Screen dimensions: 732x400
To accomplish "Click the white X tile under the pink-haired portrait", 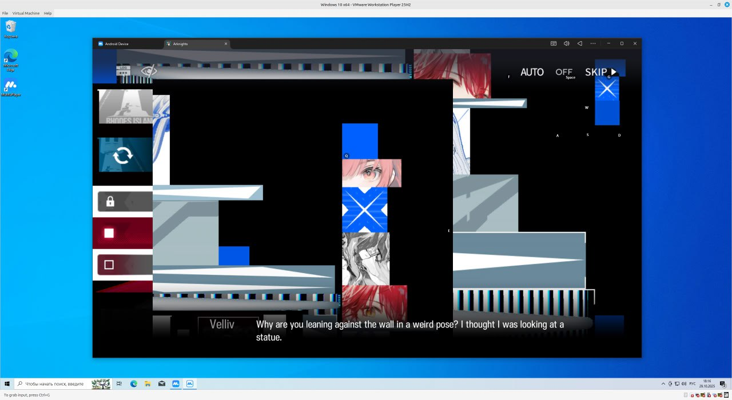I will click(364, 210).
